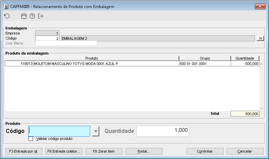269x159 pixels.
Task: Click the Total field showing 500,000
Action: tap(245, 114)
